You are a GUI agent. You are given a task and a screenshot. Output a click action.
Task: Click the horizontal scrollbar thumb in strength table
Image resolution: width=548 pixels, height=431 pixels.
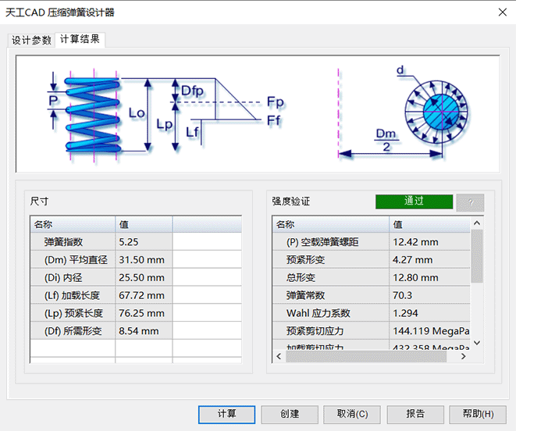pos(366,356)
